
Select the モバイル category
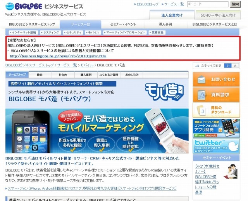point(93,33)
